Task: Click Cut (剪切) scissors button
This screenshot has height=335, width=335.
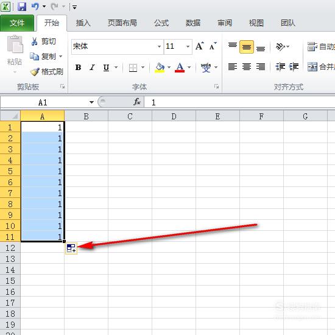Action: point(43,41)
